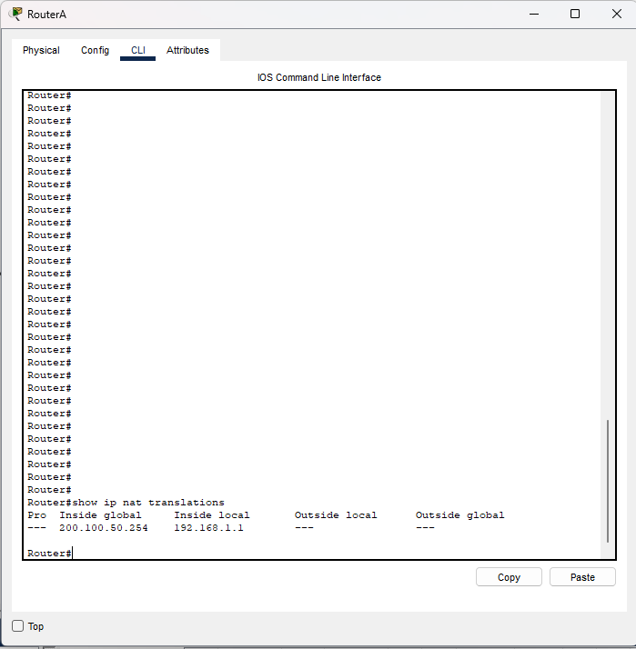Viewport: 636px width, 649px height.
Task: Click the 'IOS Command Line Interface' heading
Action: coord(319,78)
